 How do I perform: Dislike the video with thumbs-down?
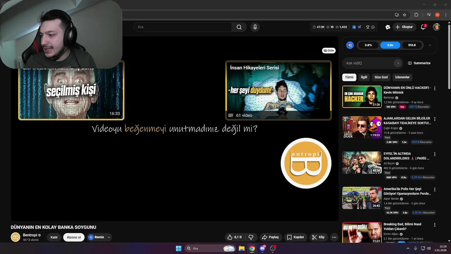pyautogui.click(x=251, y=237)
